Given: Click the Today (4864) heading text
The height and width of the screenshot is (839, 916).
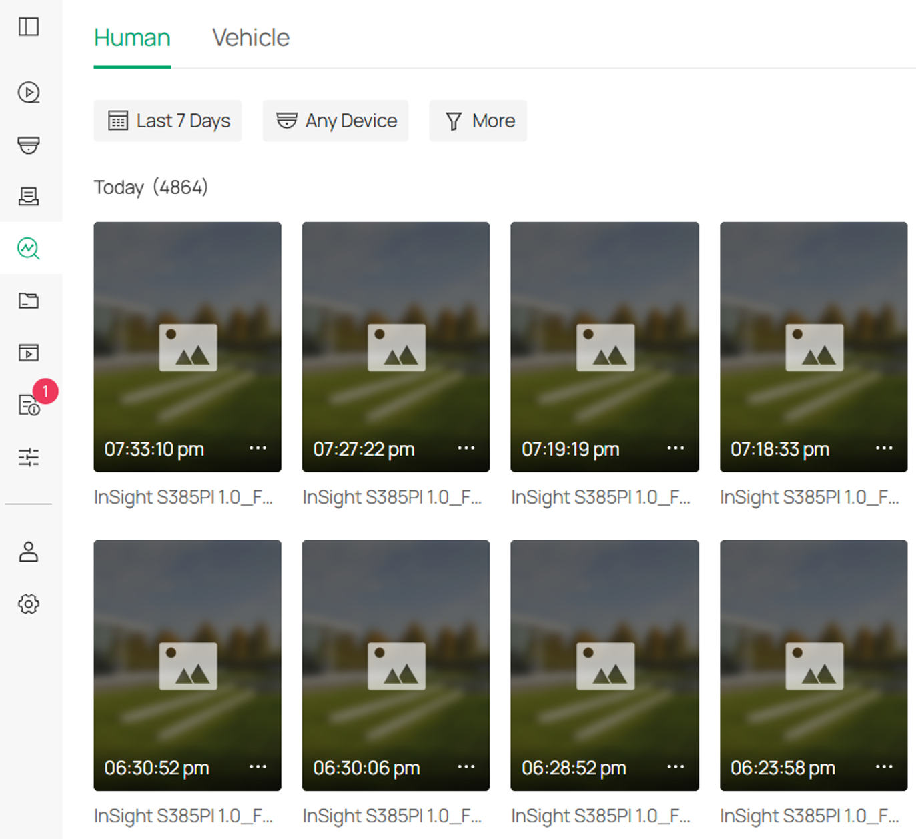Looking at the screenshot, I should (x=151, y=187).
